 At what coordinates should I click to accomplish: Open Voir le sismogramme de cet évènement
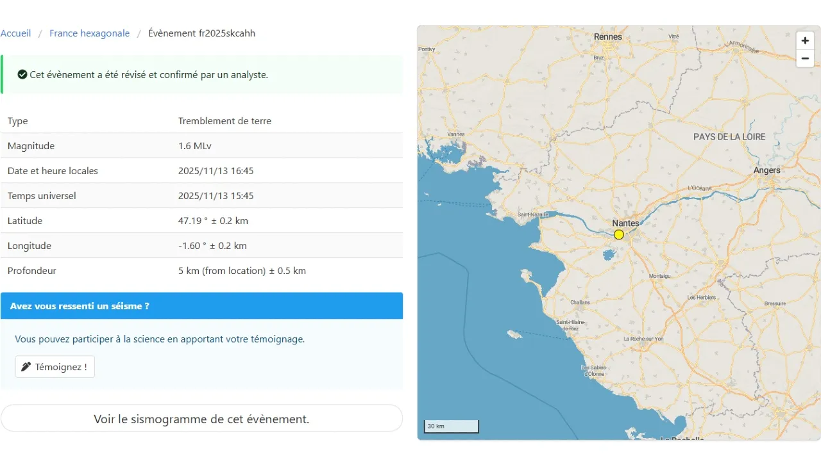pos(201,419)
